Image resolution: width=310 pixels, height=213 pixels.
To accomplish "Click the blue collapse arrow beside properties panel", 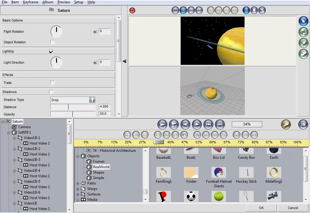I will (x=124, y=61).
